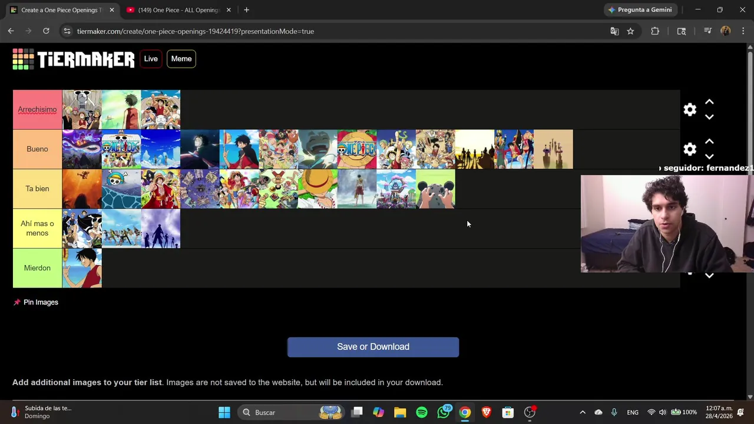Select red One Piece logo thumbnail in Bueno

[x=357, y=150]
